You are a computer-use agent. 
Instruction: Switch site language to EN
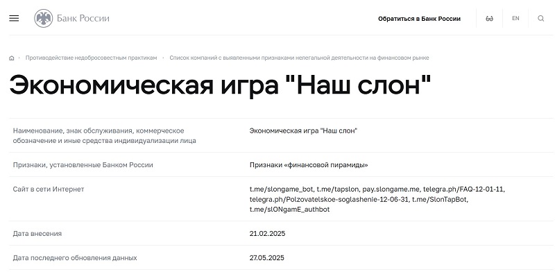pyautogui.click(x=515, y=19)
